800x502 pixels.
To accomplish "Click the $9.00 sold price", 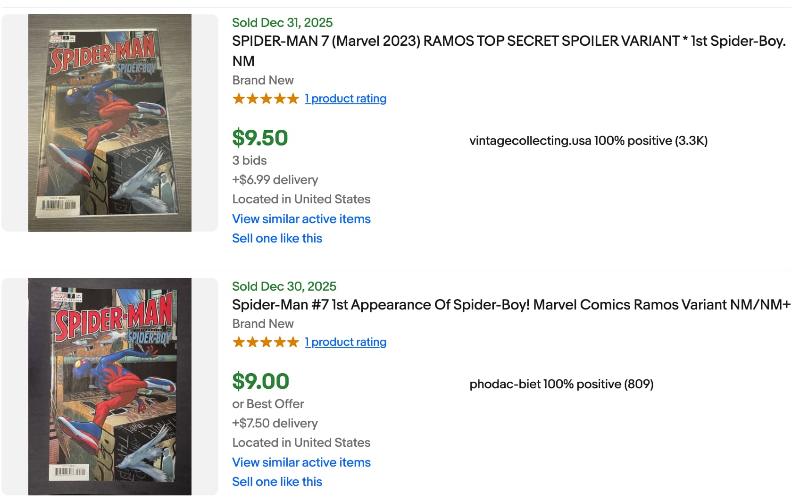I will [x=260, y=381].
